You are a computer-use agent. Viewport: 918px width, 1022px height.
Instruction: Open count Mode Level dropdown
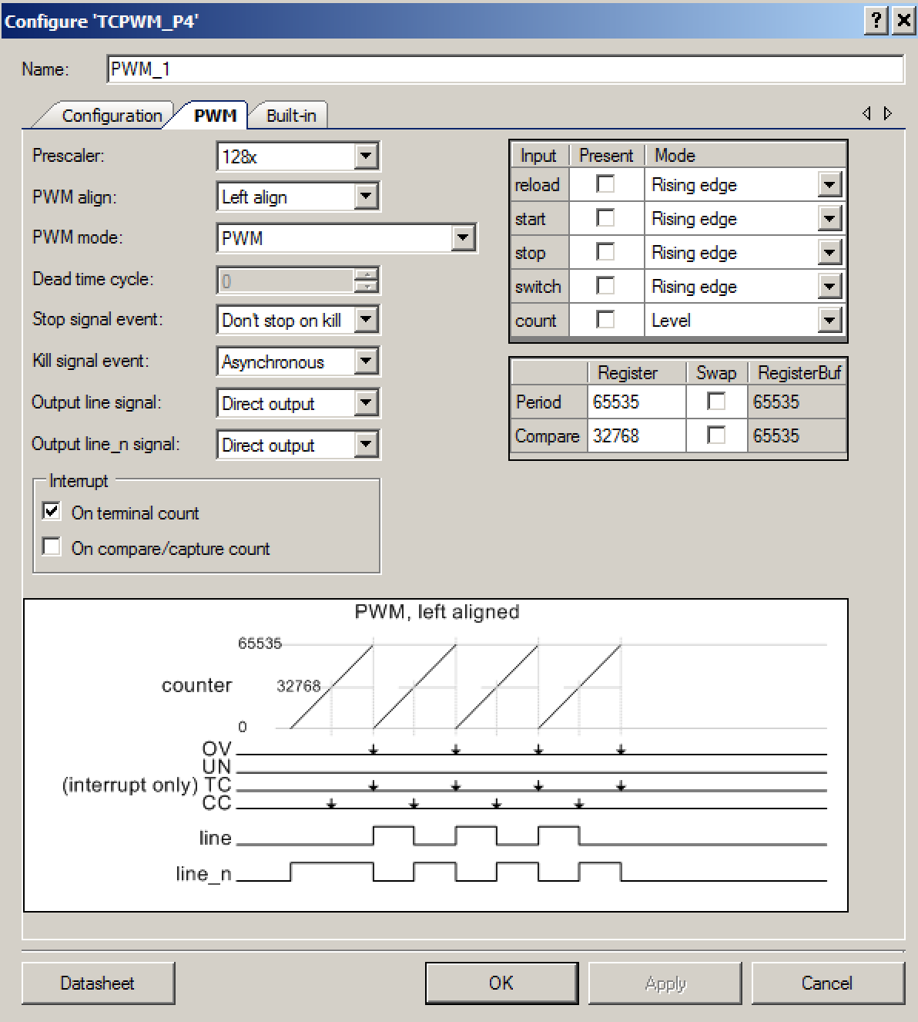click(x=829, y=320)
